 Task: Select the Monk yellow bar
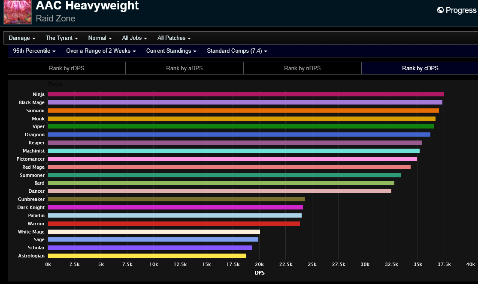(242, 119)
